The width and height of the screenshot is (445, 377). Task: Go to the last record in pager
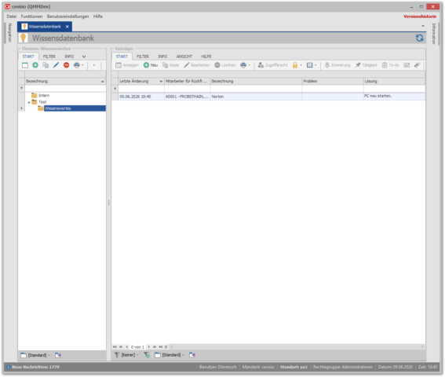click(161, 347)
